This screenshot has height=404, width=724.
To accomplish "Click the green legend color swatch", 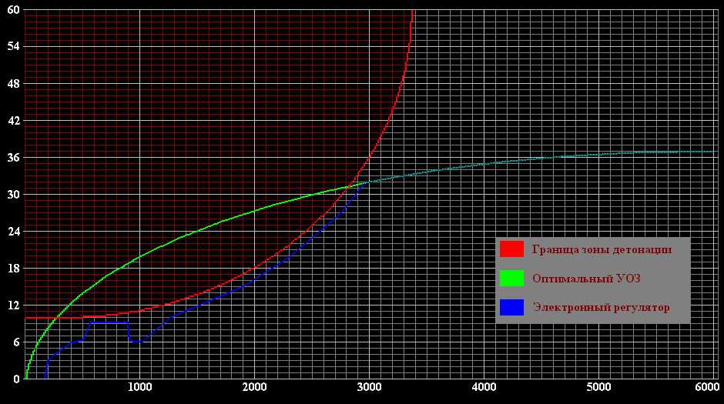I will pos(511,278).
